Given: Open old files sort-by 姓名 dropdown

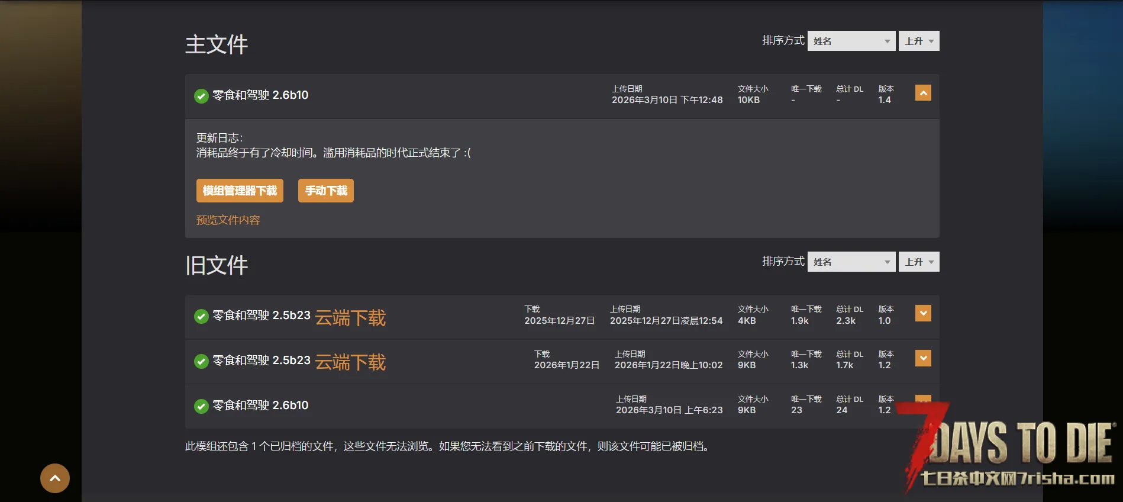Looking at the screenshot, I should [x=851, y=262].
